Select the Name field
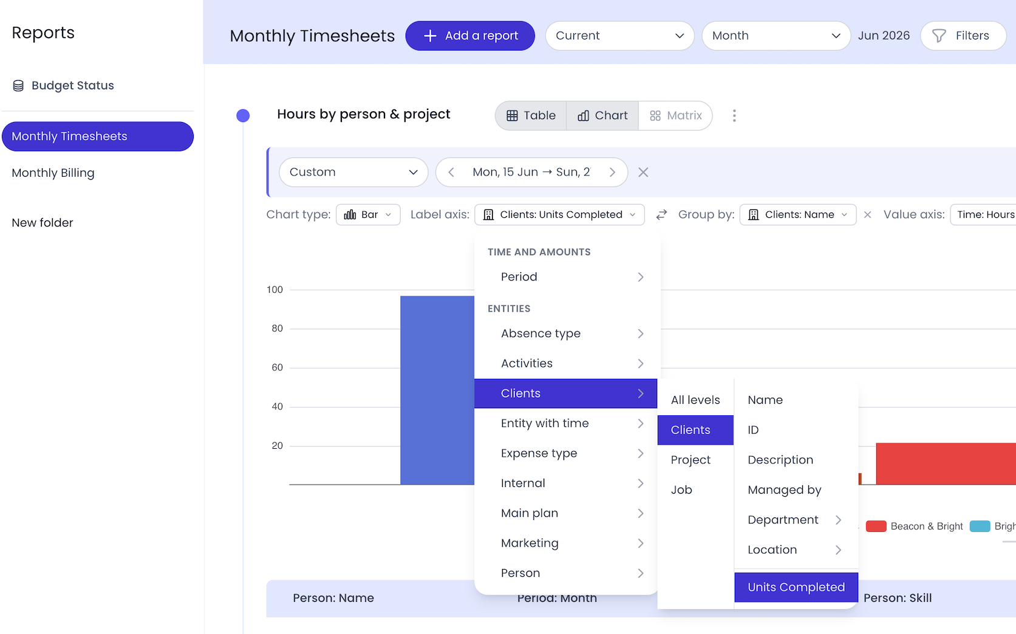 (x=796, y=400)
